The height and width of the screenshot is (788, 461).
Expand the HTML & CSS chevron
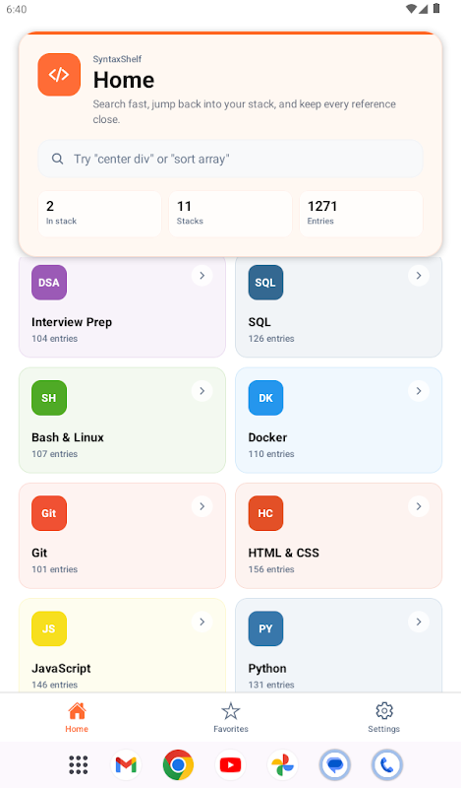419,506
